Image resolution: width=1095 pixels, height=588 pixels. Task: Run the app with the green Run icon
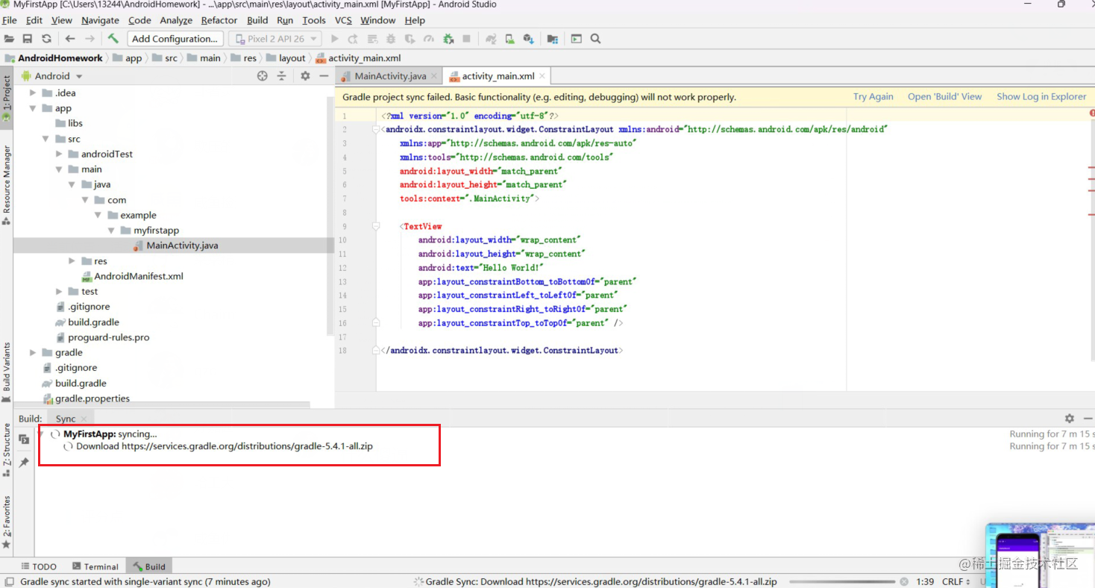tap(334, 38)
